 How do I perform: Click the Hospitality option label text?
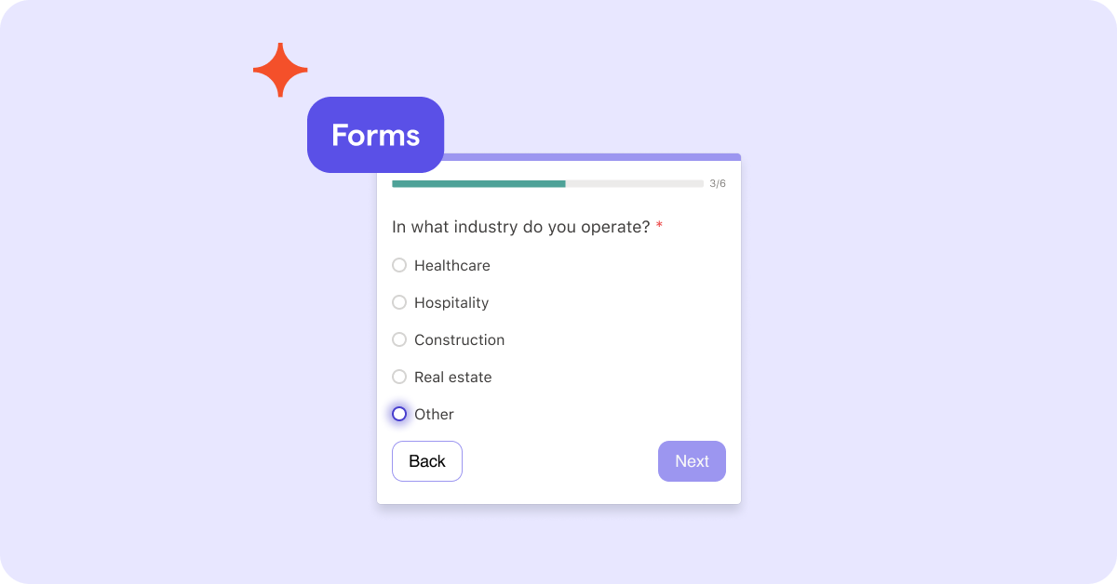pyautogui.click(x=451, y=302)
